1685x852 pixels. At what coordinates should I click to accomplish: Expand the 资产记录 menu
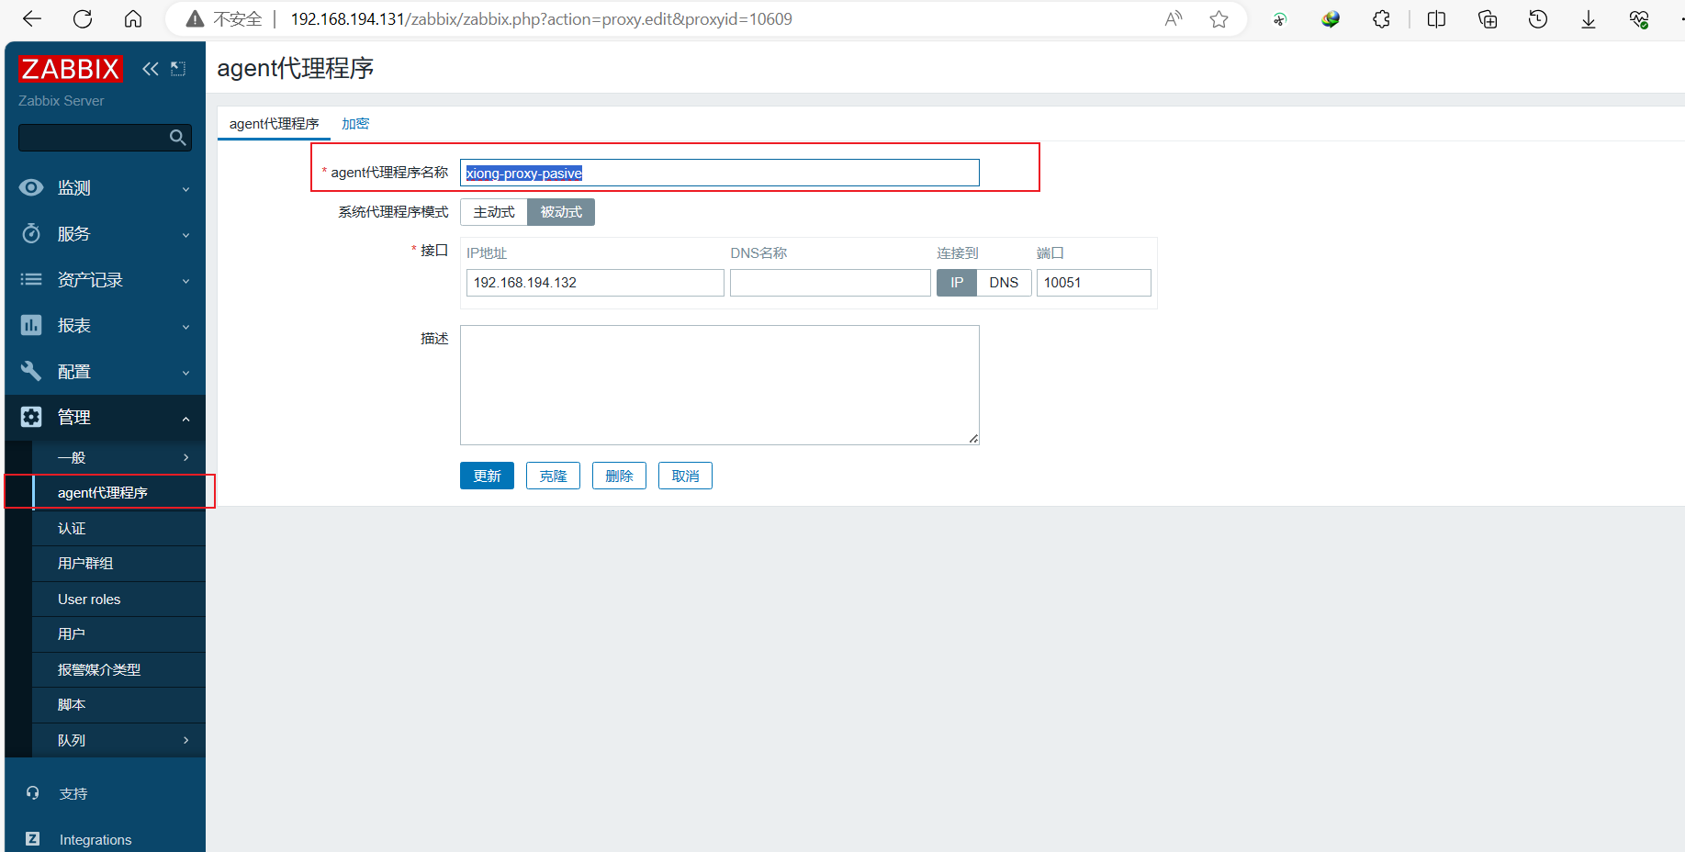(x=105, y=280)
